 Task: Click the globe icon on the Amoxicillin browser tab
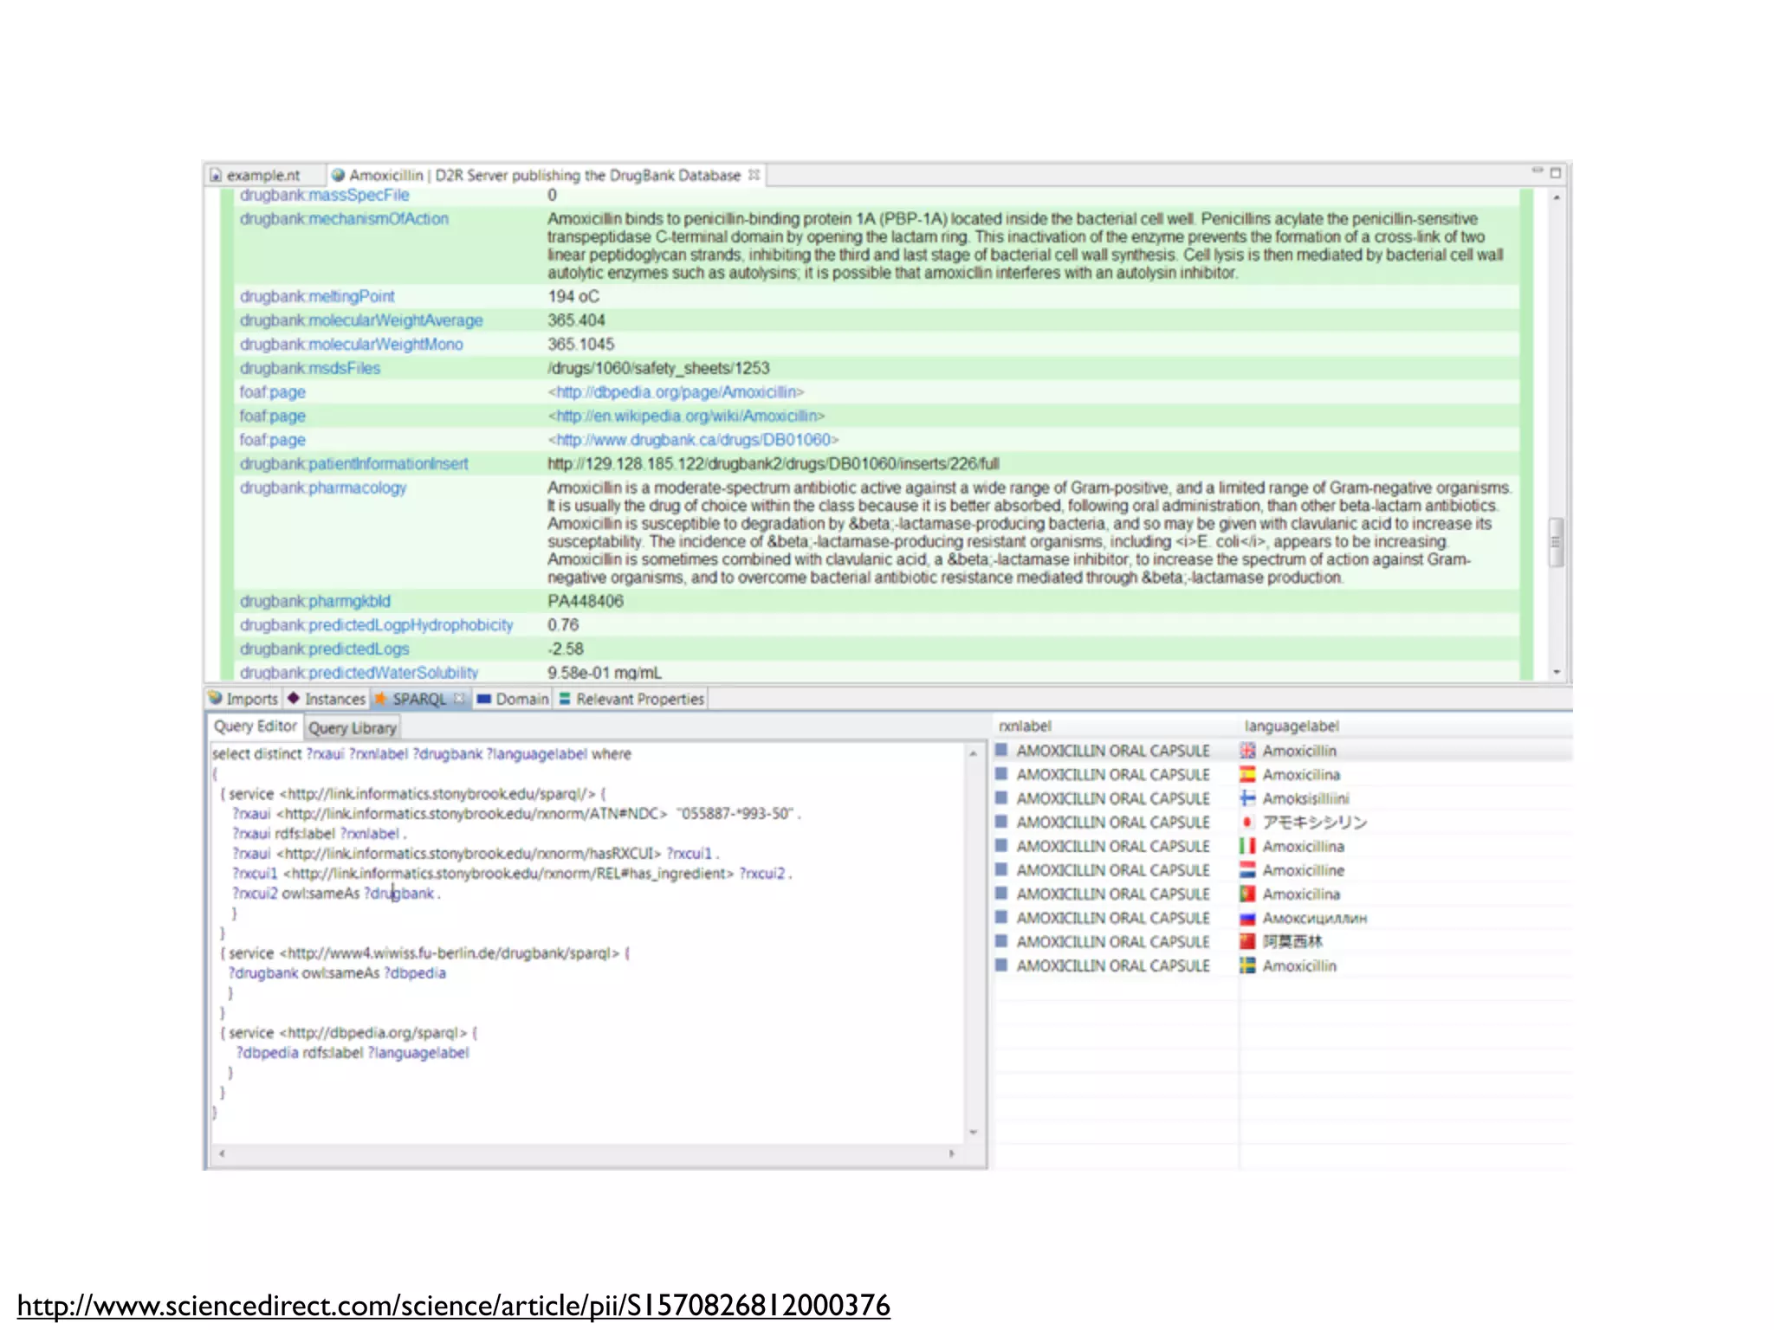(339, 175)
